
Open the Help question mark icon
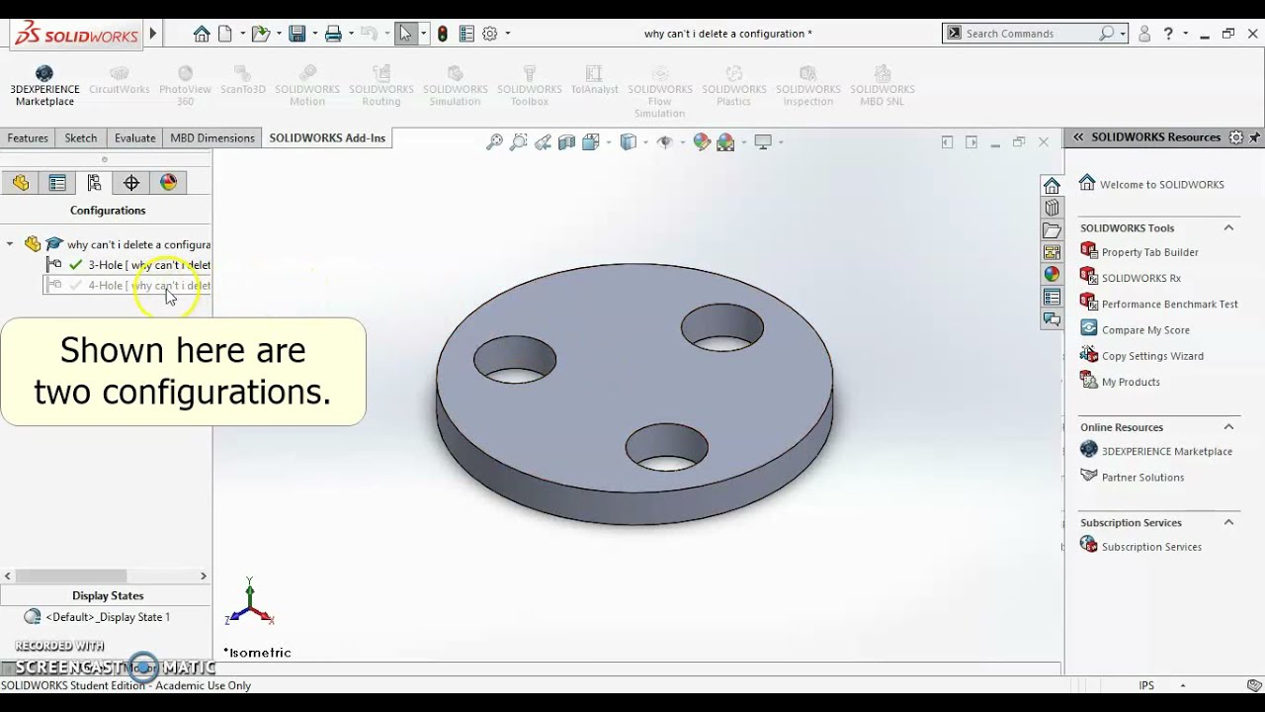(x=1170, y=34)
